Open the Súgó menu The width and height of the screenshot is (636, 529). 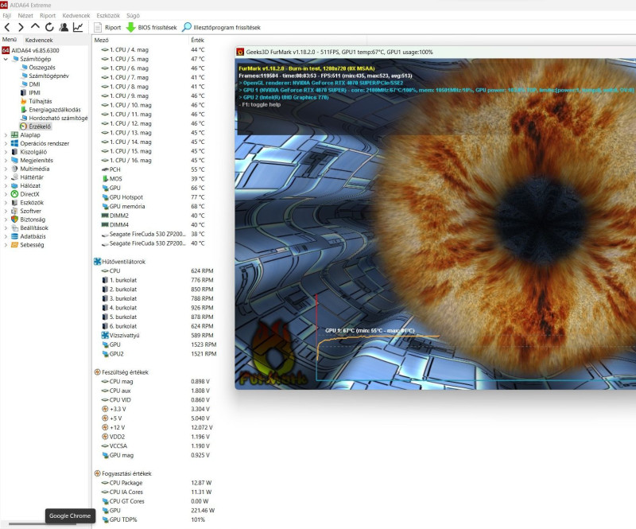[x=133, y=15]
